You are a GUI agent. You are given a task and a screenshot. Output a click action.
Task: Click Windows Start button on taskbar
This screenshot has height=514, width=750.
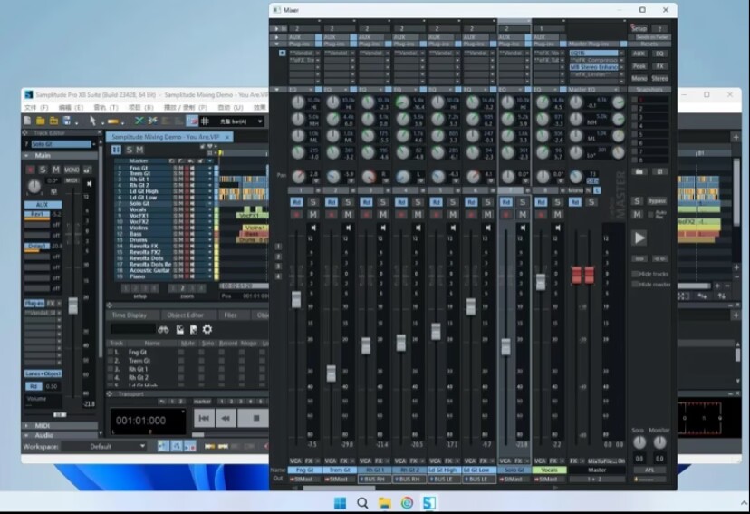coord(340,503)
